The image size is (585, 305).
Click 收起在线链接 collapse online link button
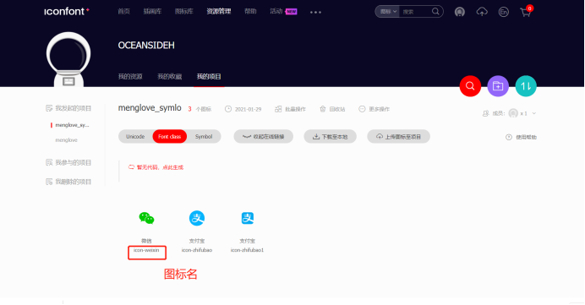[x=264, y=137]
